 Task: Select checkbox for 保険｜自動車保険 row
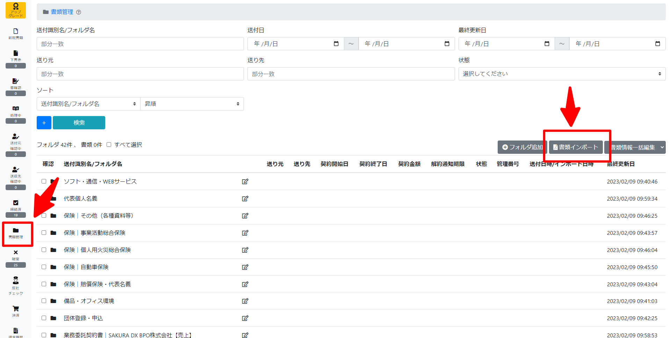tap(44, 267)
